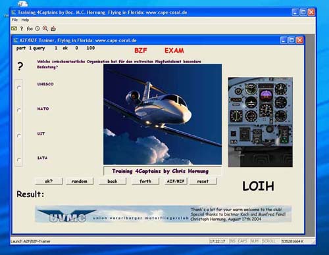Screen dimensions: 329x255
Task: Click the 'Training 4Captains by Chris Hornung' caption
Action: [161, 171]
